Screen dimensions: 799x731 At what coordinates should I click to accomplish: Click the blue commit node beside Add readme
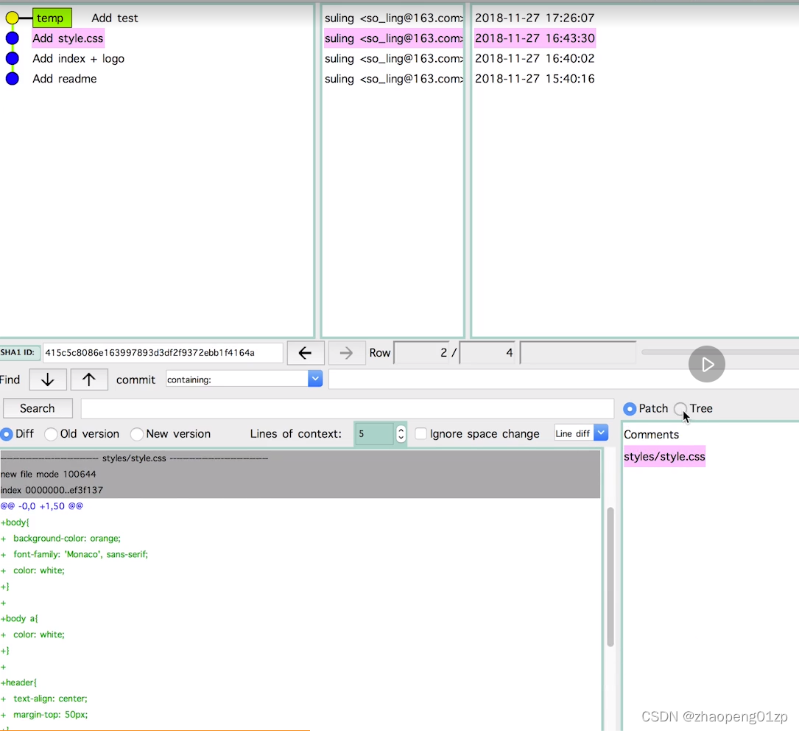[x=13, y=79]
